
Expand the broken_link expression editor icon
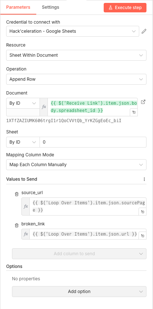(x=142, y=236)
